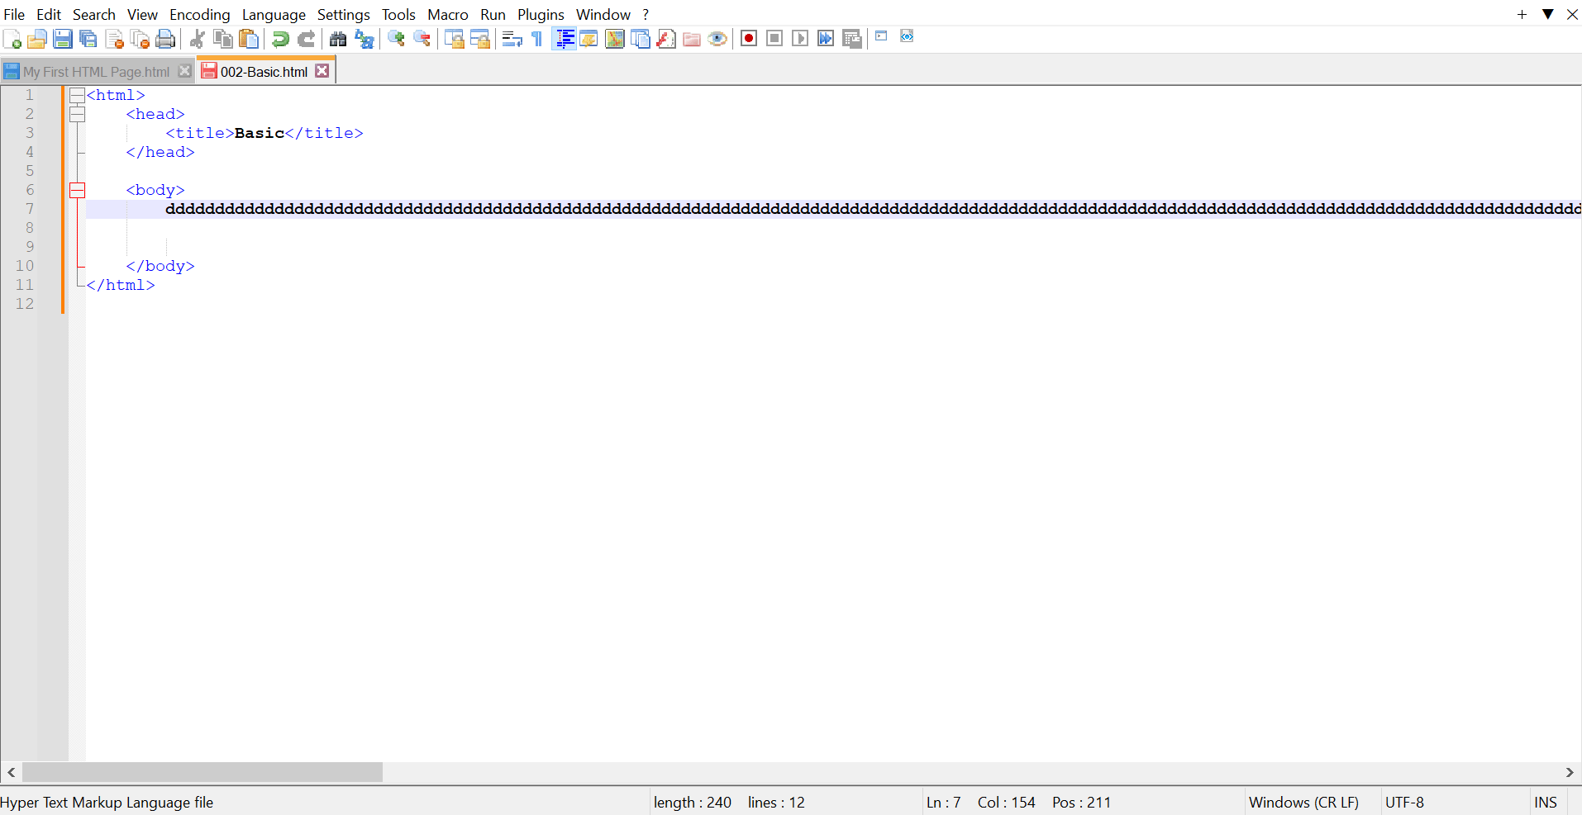The width and height of the screenshot is (1582, 815).
Task: Print the document with the printer icon
Action: pyautogui.click(x=165, y=38)
